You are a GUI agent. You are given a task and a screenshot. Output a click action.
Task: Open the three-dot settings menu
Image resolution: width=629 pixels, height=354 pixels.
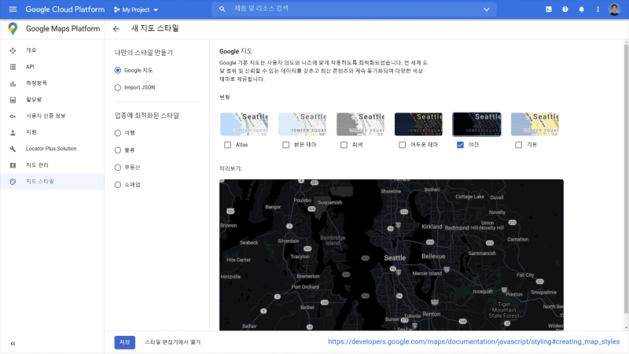598,9
